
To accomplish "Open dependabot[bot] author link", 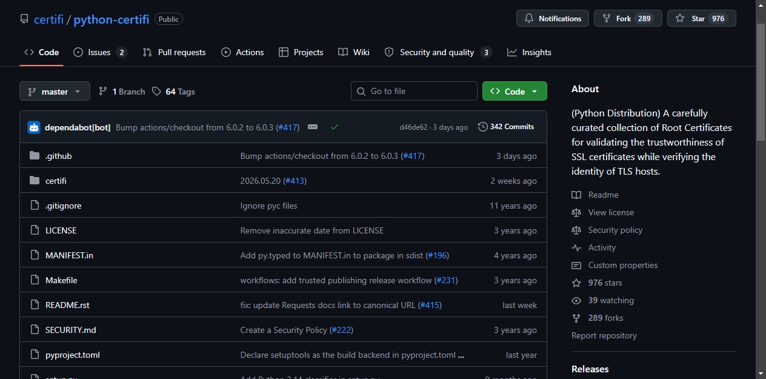I will [78, 127].
